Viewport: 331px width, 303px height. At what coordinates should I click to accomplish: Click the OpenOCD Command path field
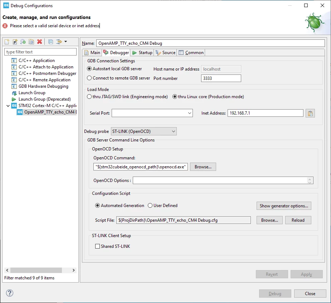pyautogui.click(x=140, y=167)
